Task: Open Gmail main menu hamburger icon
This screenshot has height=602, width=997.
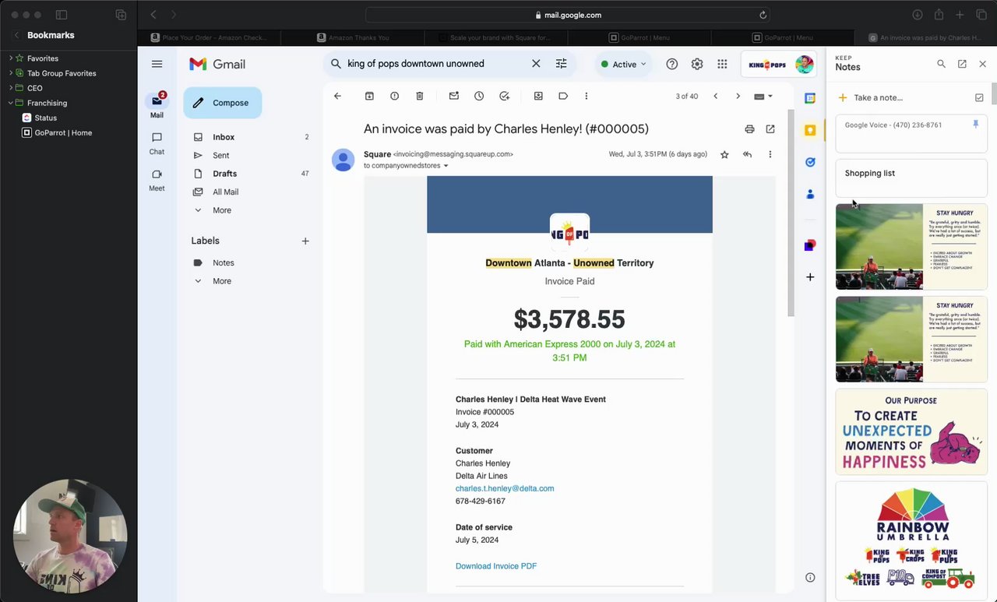Action: (157, 64)
